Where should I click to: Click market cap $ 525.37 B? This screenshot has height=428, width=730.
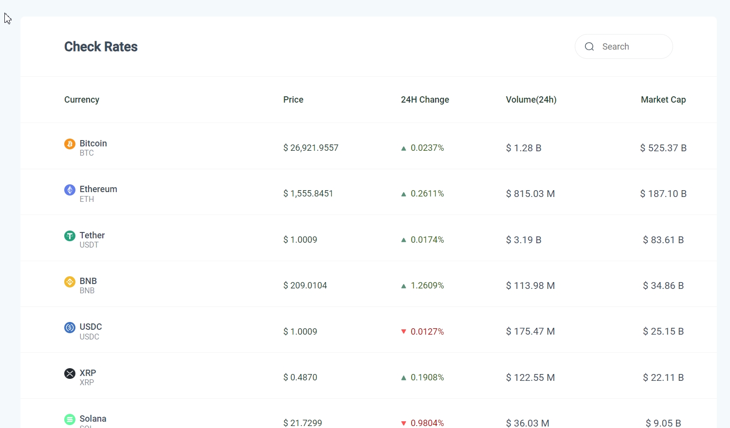pos(663,148)
